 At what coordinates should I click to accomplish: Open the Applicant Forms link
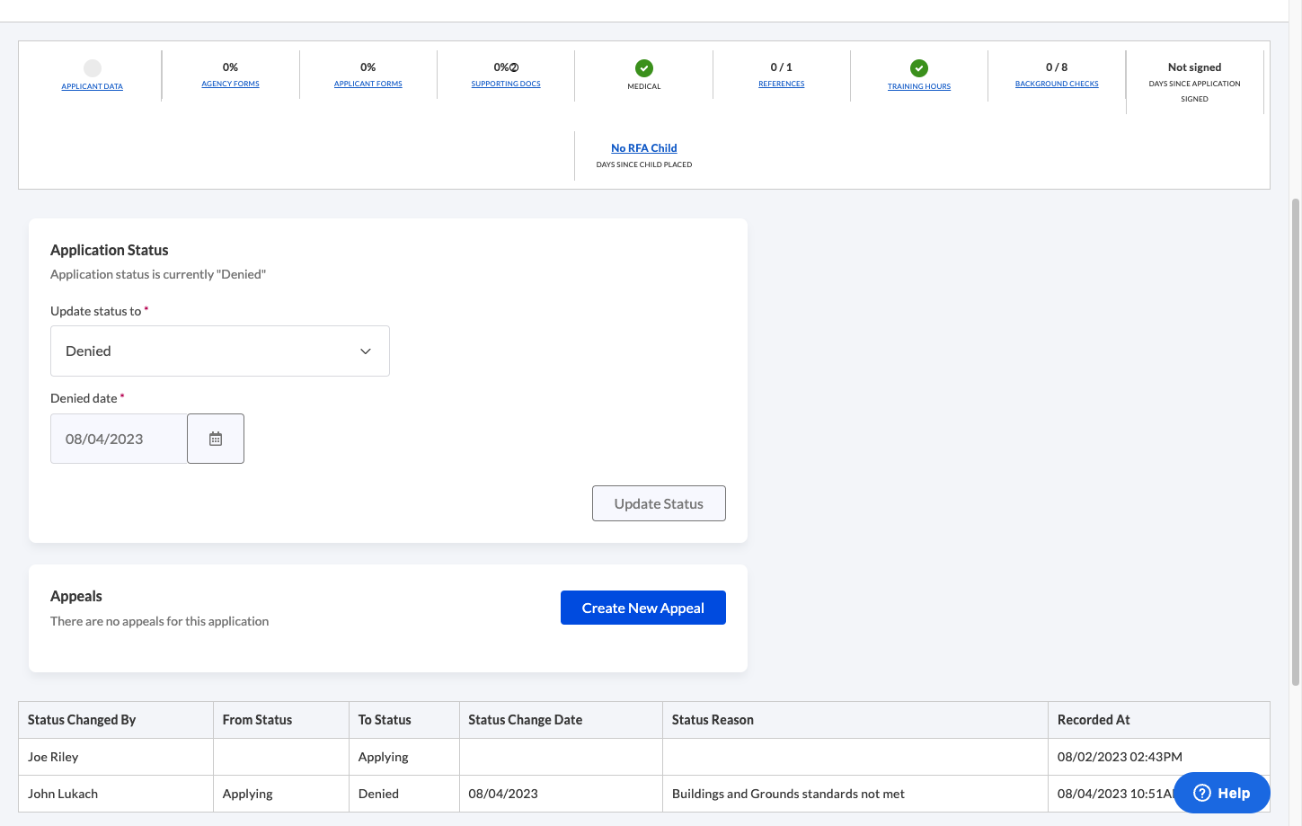[368, 84]
